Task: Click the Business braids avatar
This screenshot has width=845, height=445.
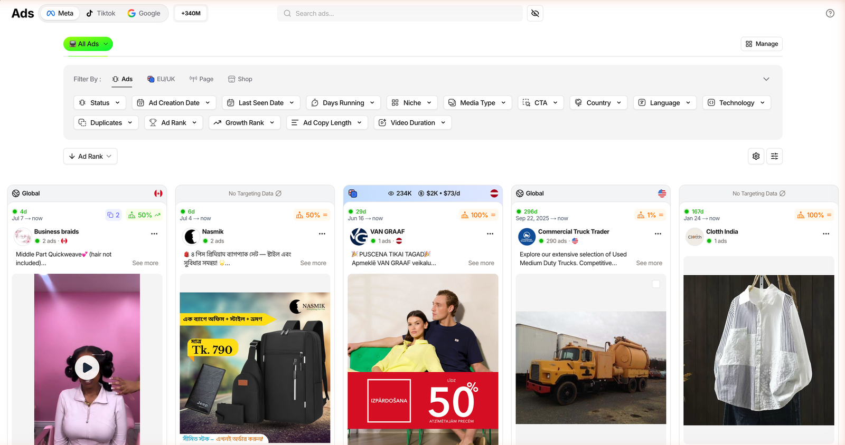Action: pyautogui.click(x=23, y=237)
